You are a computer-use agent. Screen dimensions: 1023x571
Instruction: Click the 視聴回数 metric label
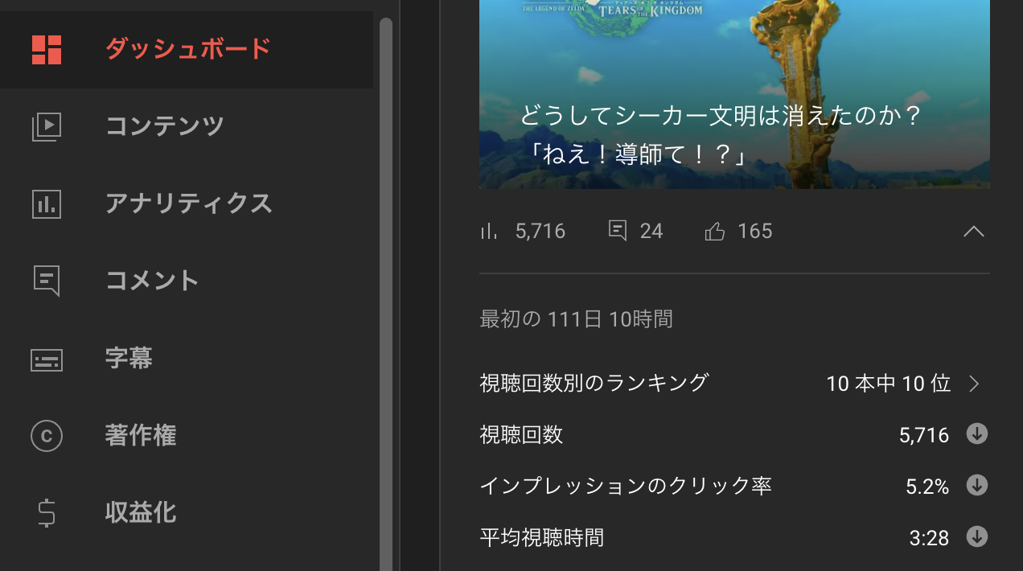tap(521, 435)
